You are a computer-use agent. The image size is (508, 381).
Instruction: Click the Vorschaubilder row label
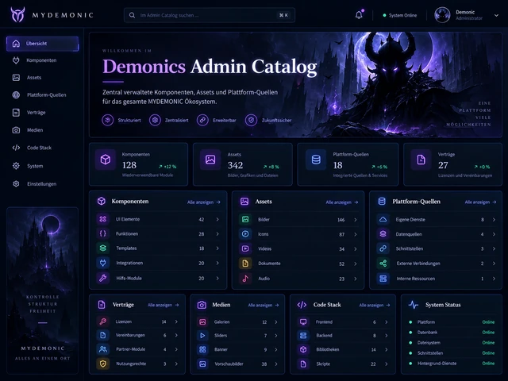[229, 364]
